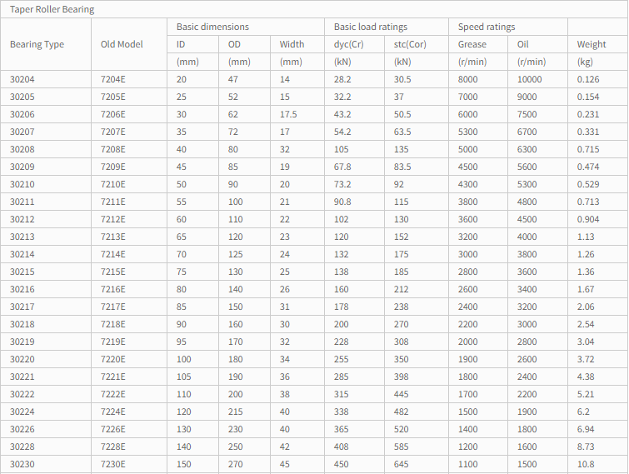The image size is (629, 474).
Task: Click the 'Speed ratings' header cell
Action: (487, 27)
